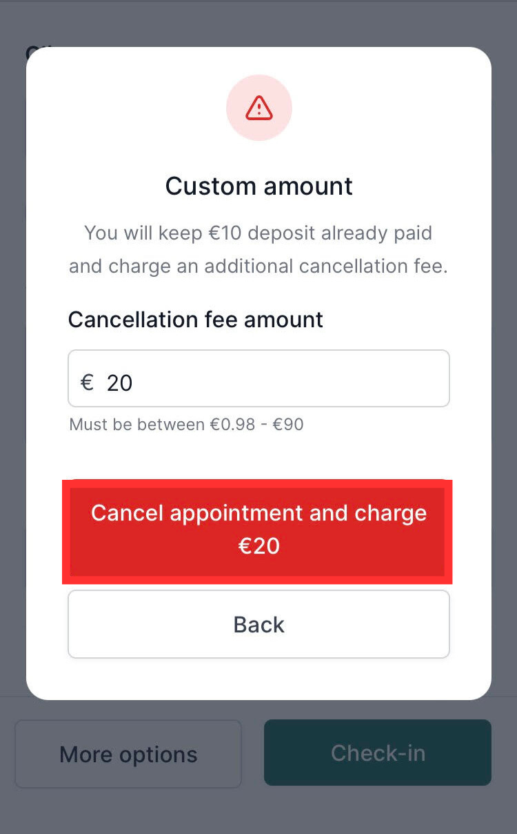This screenshot has width=517, height=834.
Task: Click empty white space below the Back button
Action: pos(258,679)
